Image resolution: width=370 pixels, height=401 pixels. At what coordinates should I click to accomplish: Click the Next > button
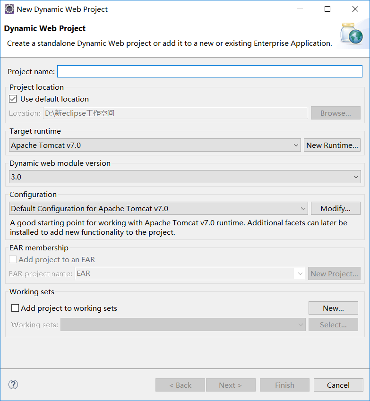tap(231, 385)
